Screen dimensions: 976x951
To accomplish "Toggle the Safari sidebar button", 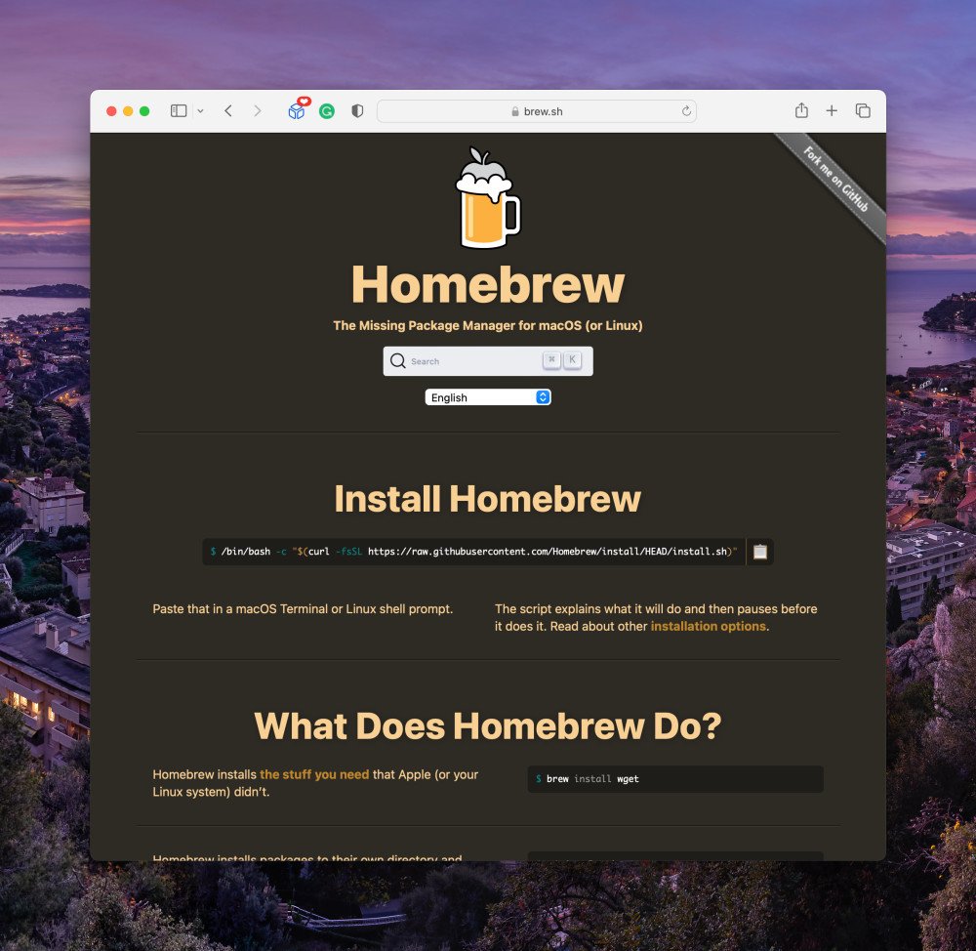I will tap(179, 111).
